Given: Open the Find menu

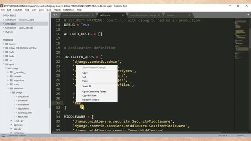Looking at the screenshot, I should coord(27,10).
